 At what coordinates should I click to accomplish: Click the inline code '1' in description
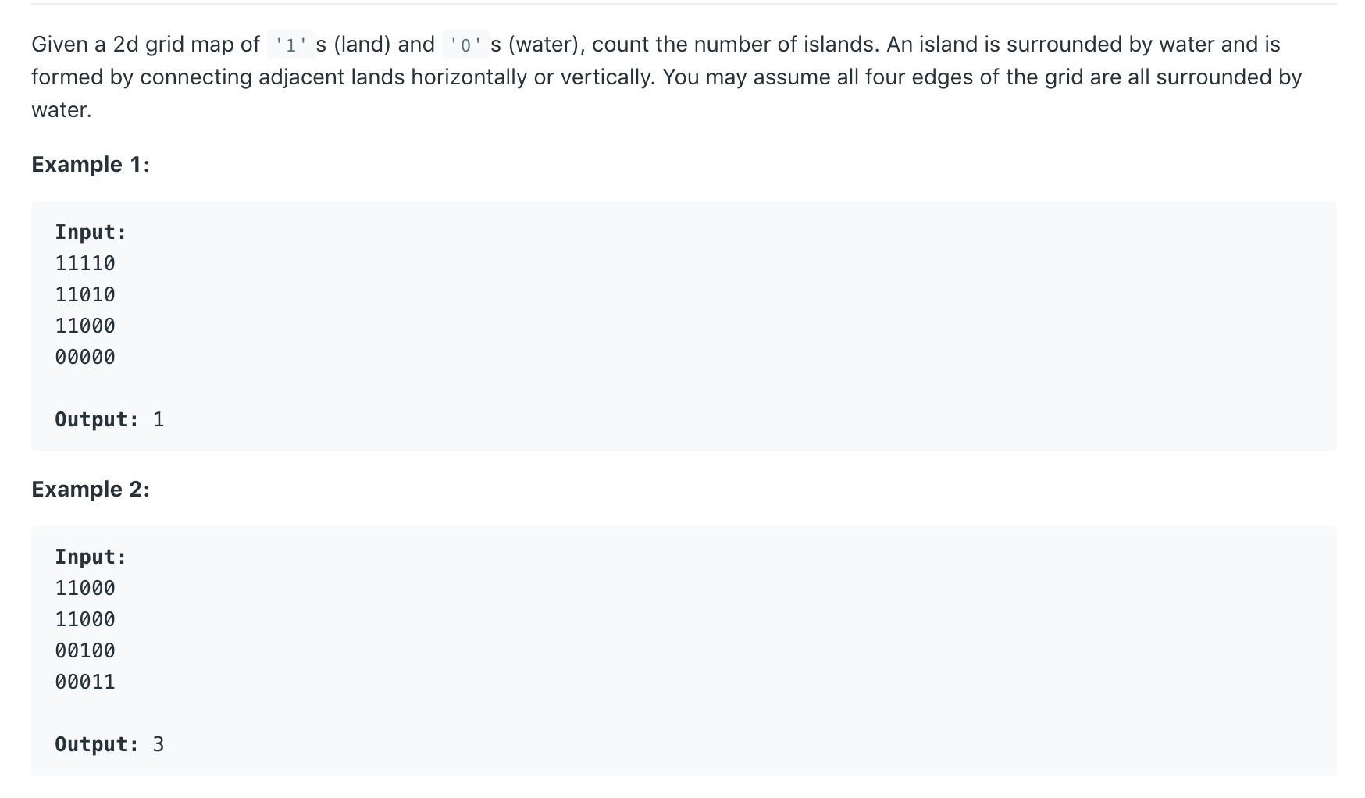[290, 45]
